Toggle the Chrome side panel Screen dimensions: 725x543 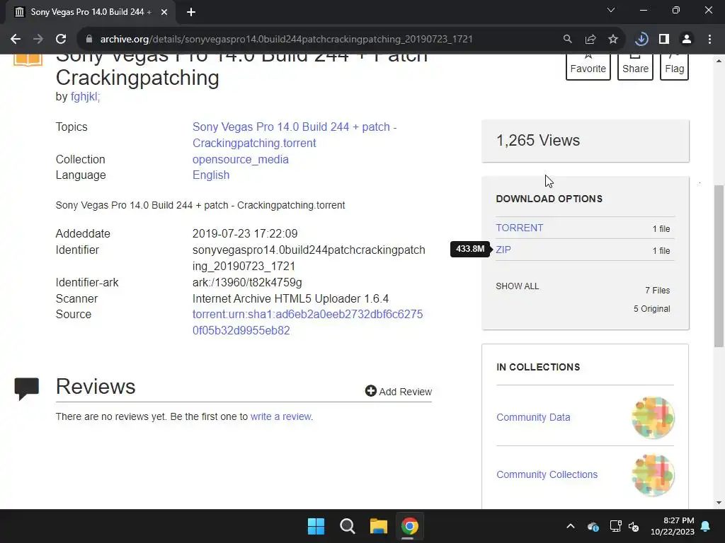tap(664, 40)
